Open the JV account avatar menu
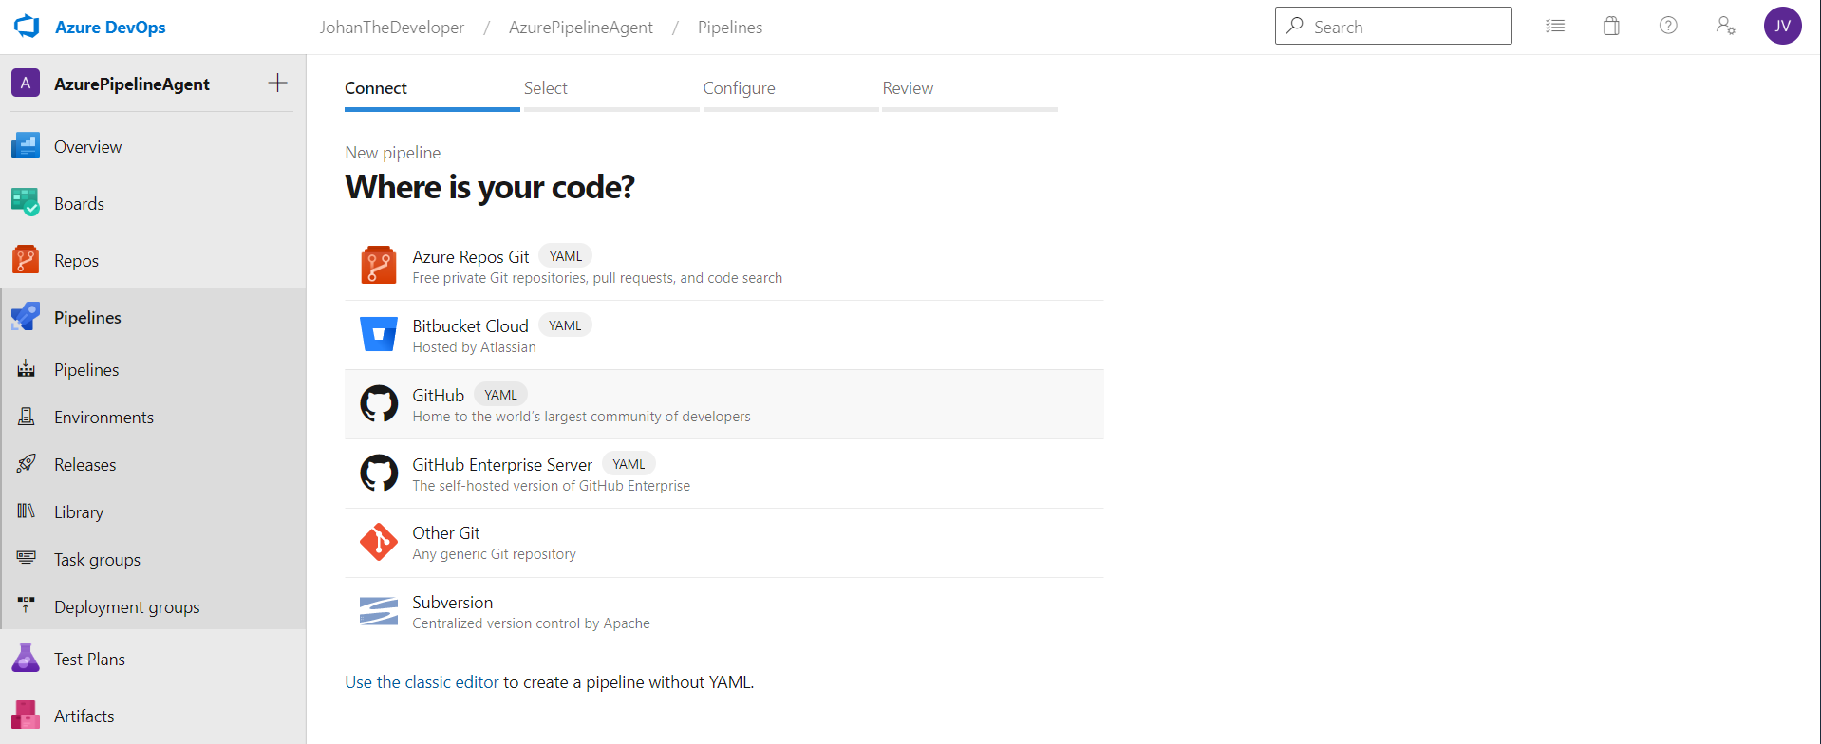This screenshot has width=1821, height=744. point(1783,26)
